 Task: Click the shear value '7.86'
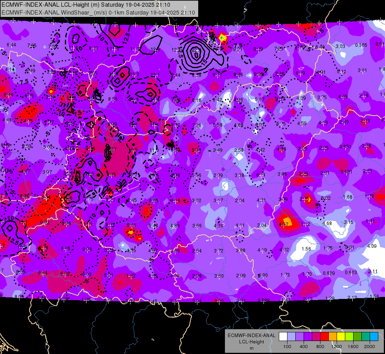280,74
